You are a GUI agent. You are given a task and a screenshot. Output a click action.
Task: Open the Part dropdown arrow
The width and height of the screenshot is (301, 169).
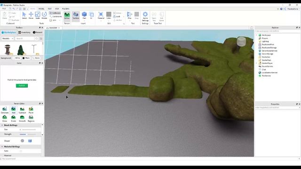(84, 21)
